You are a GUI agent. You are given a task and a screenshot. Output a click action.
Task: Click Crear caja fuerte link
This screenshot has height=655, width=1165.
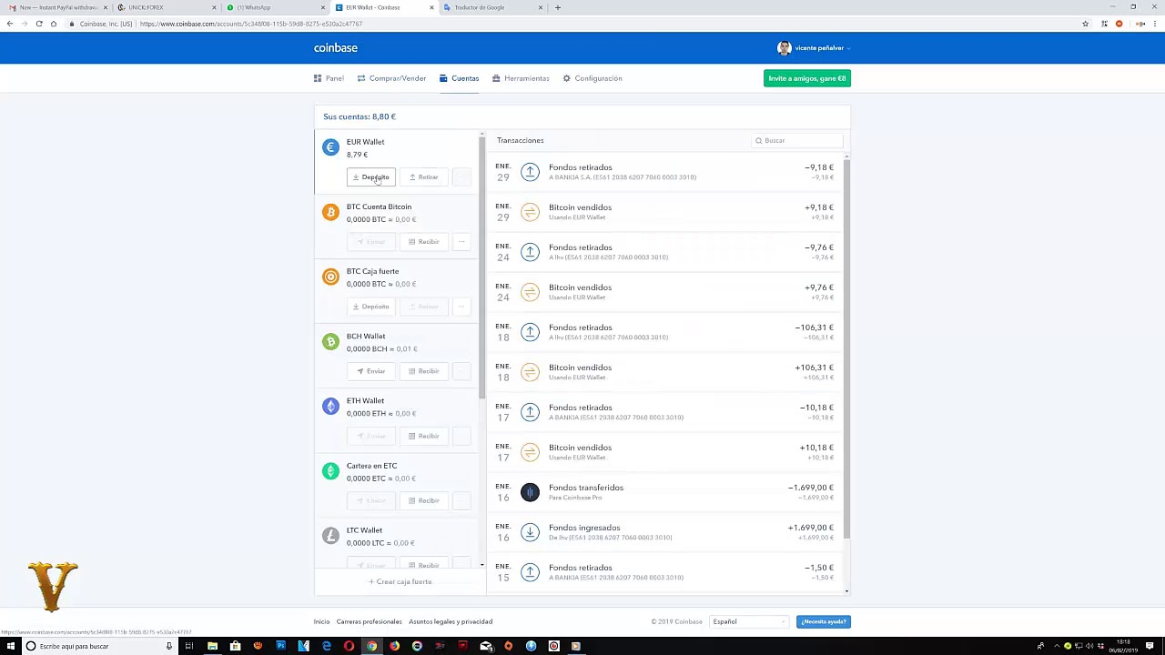(400, 582)
